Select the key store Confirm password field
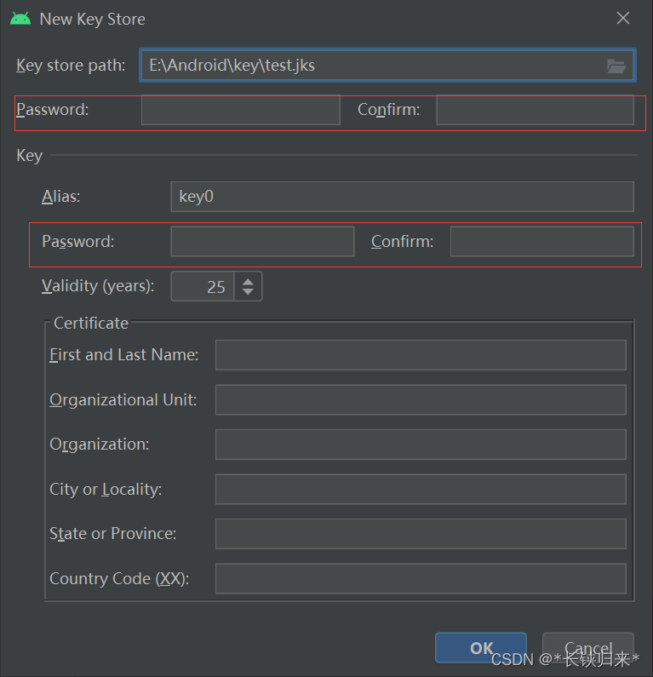The image size is (653, 677). point(536,110)
